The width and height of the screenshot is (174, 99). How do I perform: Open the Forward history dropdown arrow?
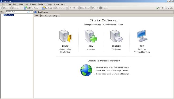tap(21, 8)
